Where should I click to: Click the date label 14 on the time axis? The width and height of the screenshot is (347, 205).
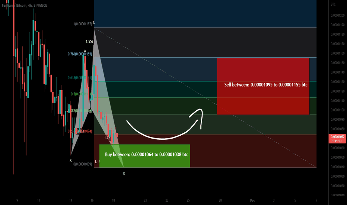(x=71, y=201)
